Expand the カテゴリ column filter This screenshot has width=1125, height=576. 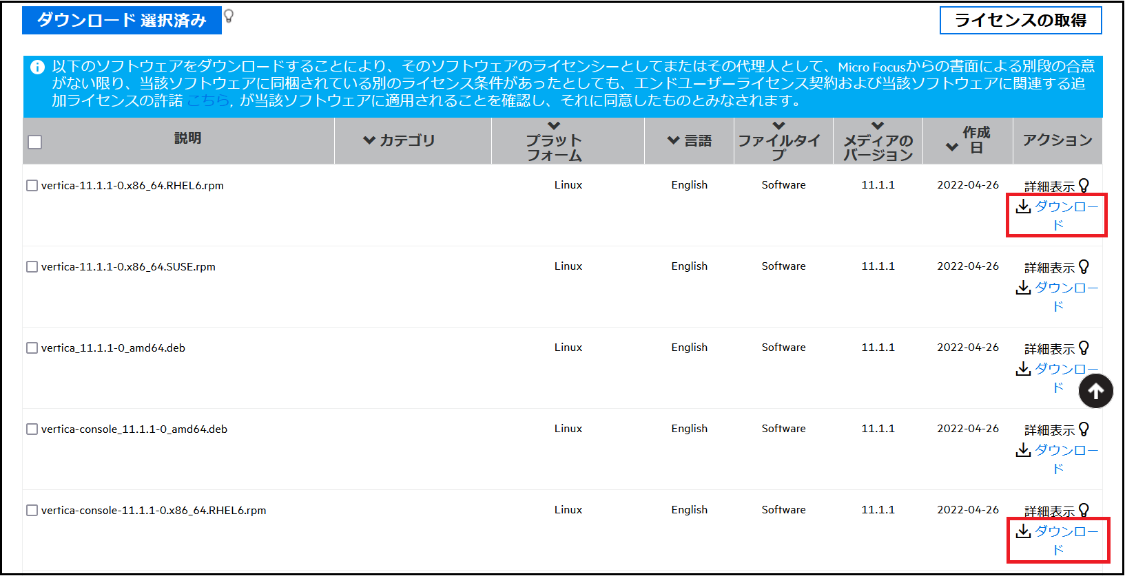coord(369,140)
